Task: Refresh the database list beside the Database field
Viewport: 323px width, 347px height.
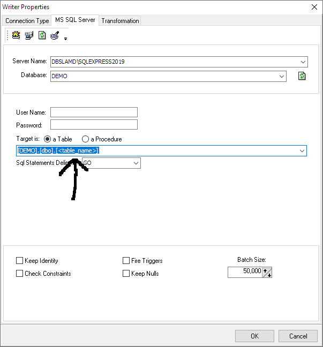Action: pos(302,76)
